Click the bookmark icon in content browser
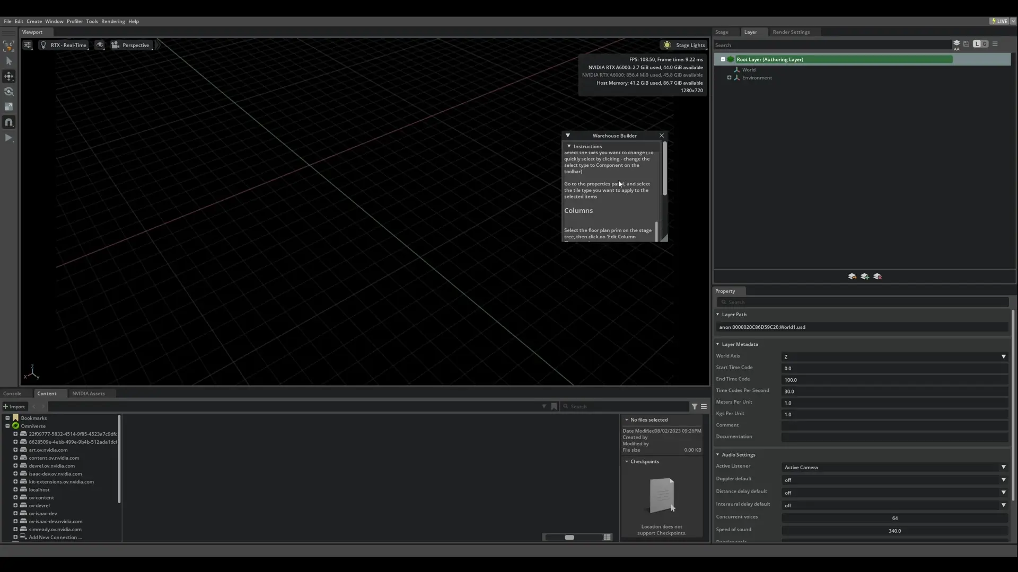 coord(554,406)
